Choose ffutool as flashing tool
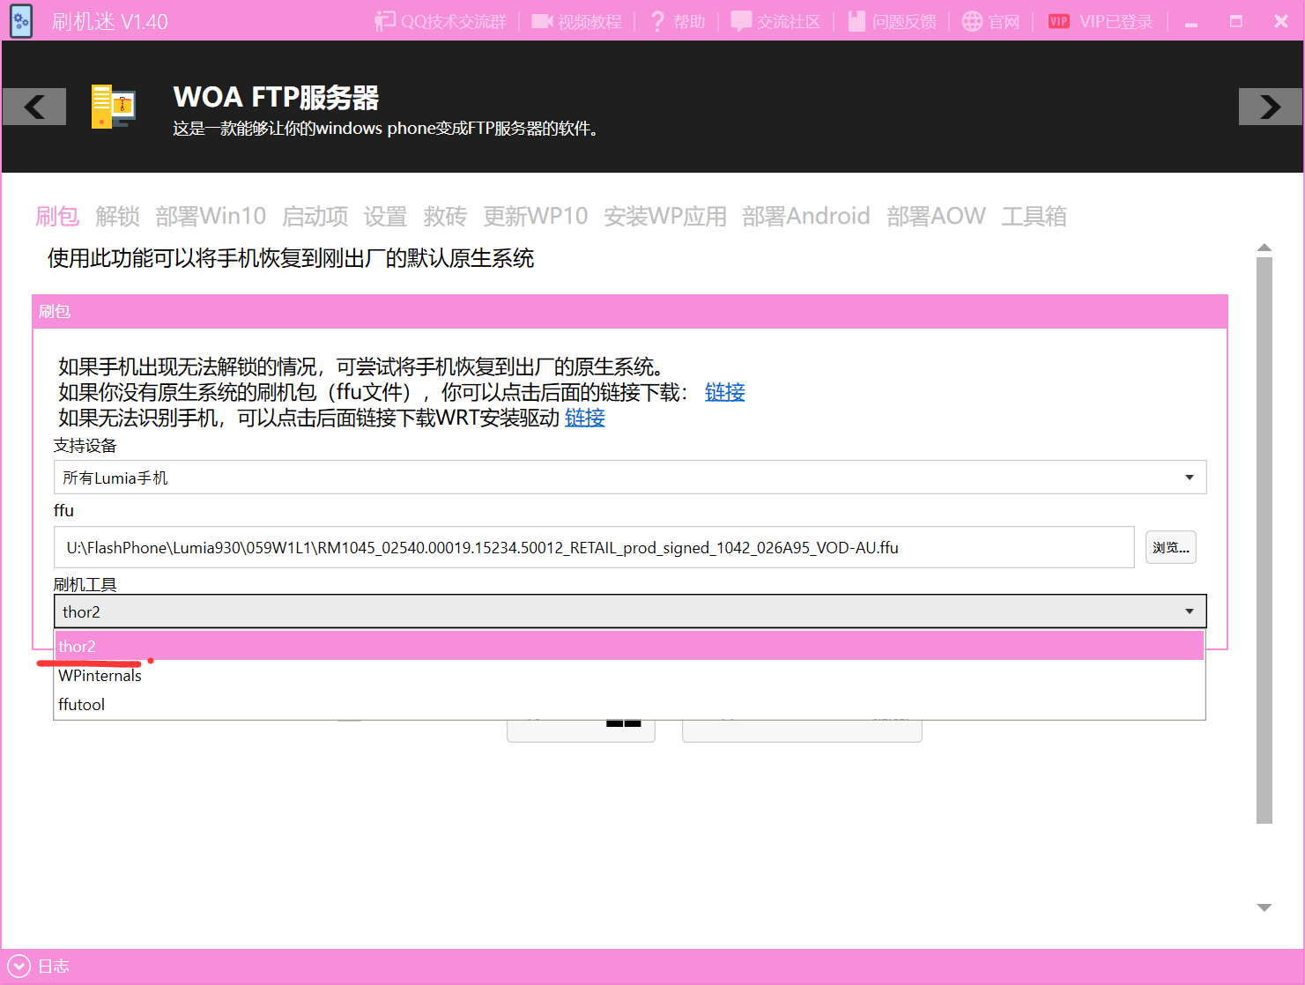 (82, 705)
